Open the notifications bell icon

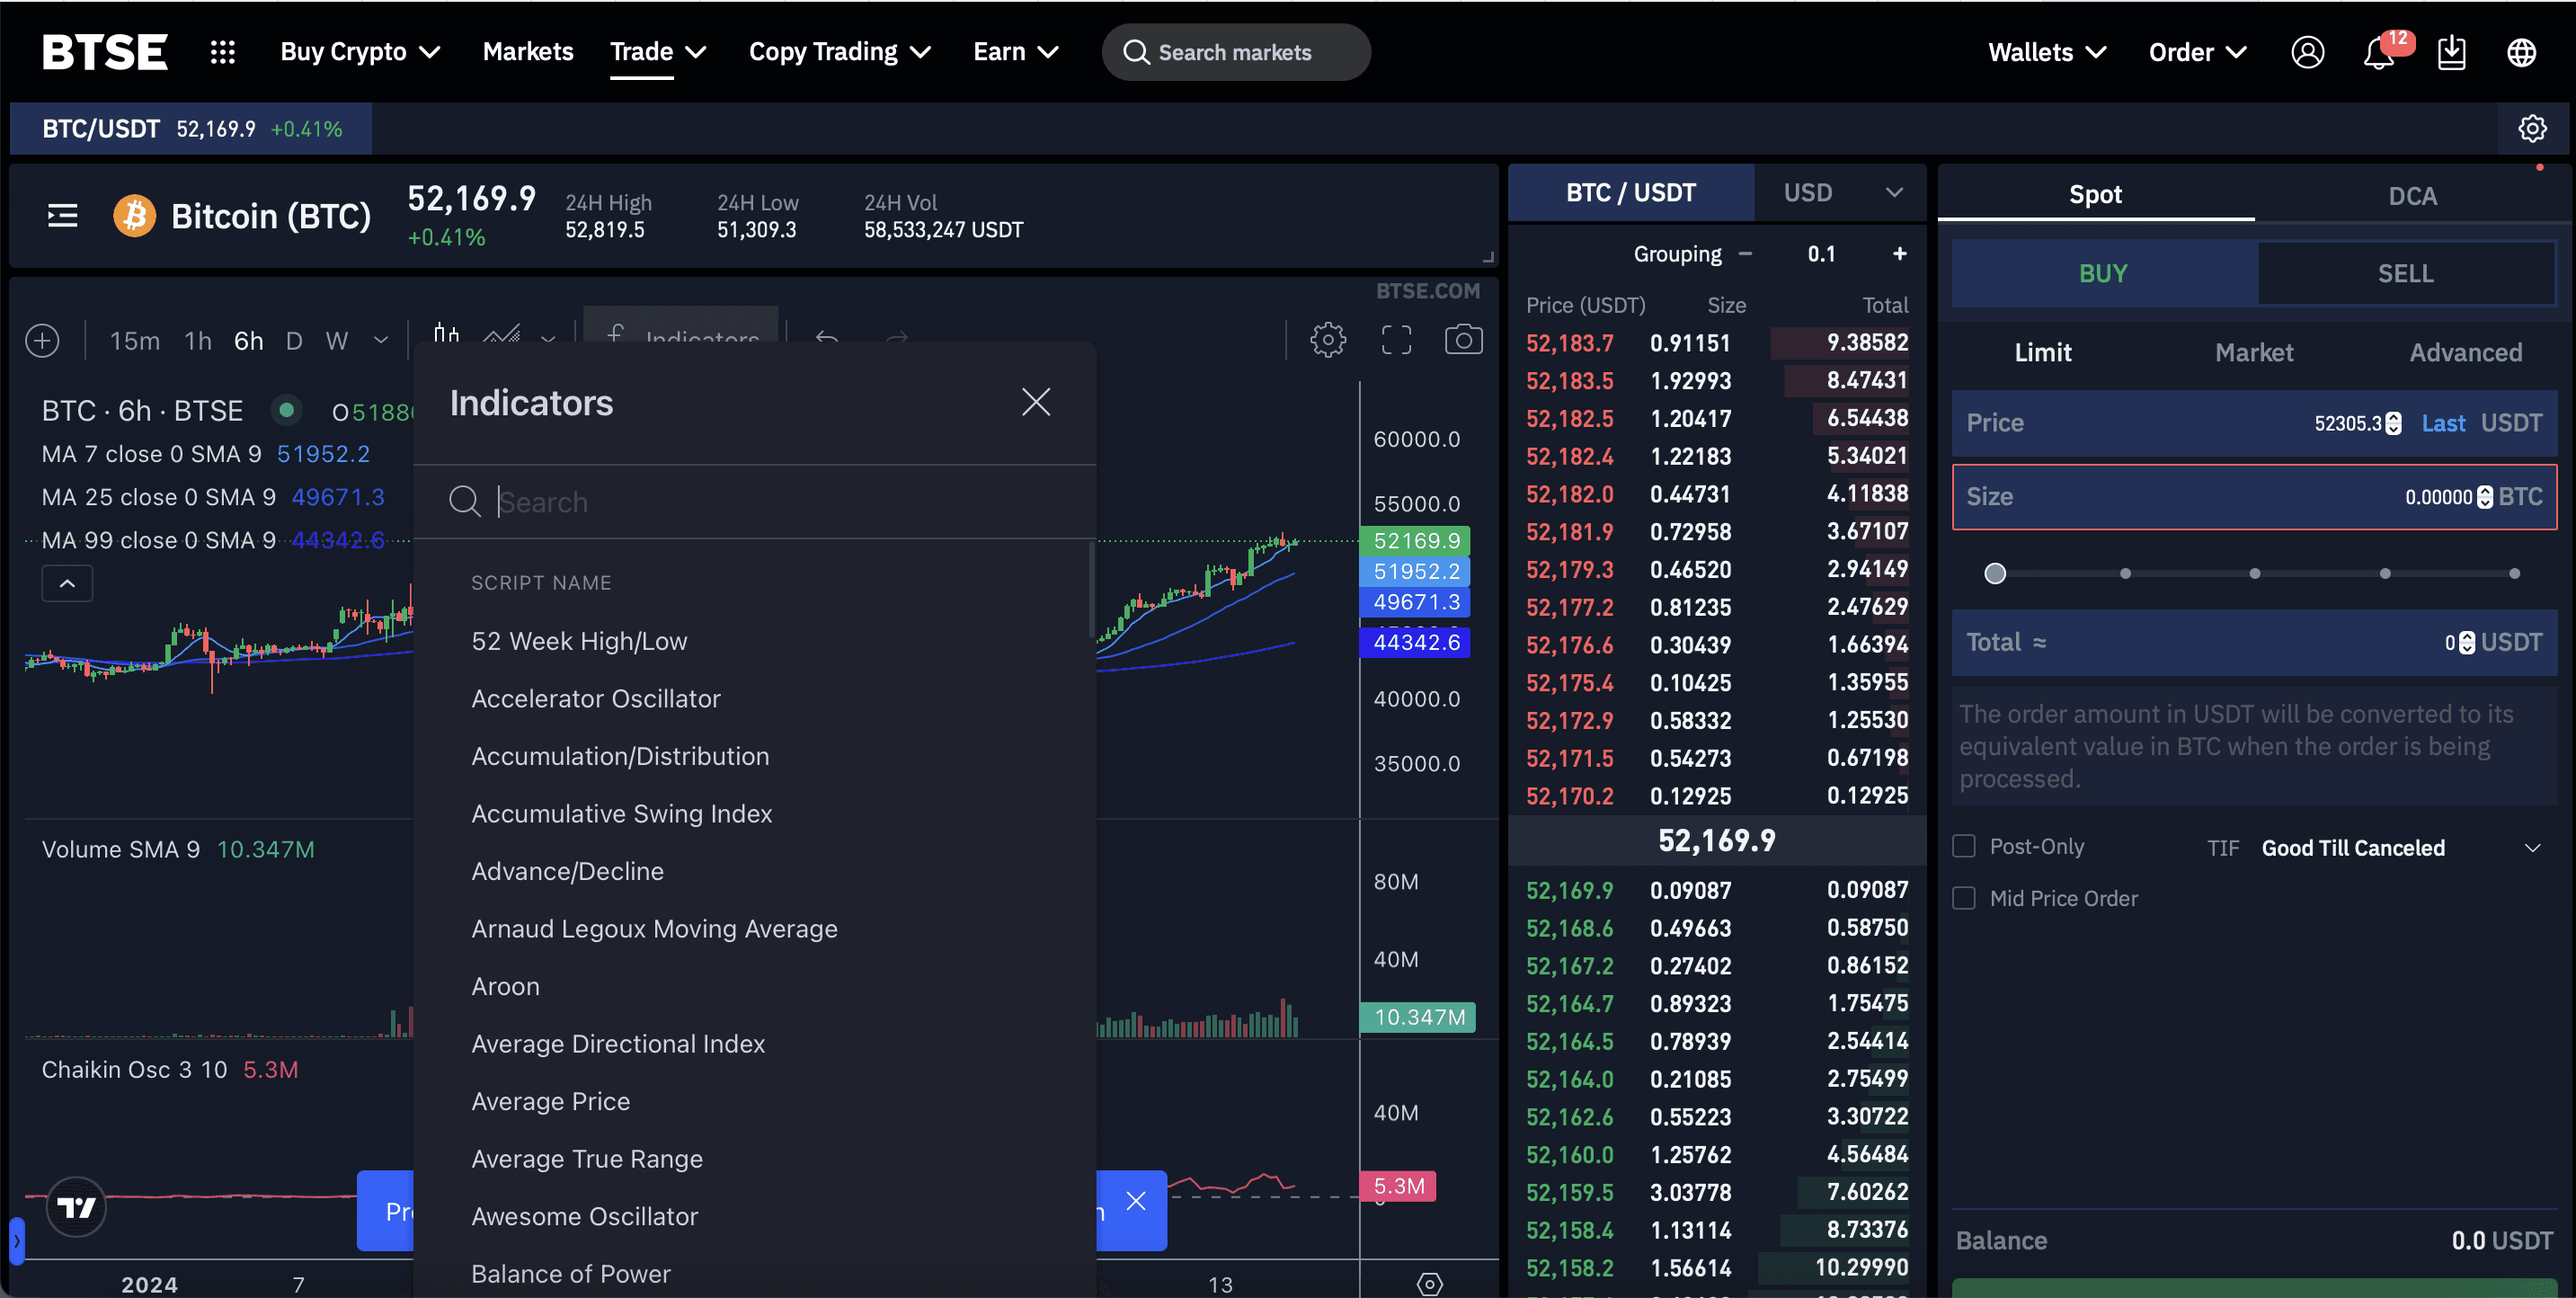pos(2379,52)
